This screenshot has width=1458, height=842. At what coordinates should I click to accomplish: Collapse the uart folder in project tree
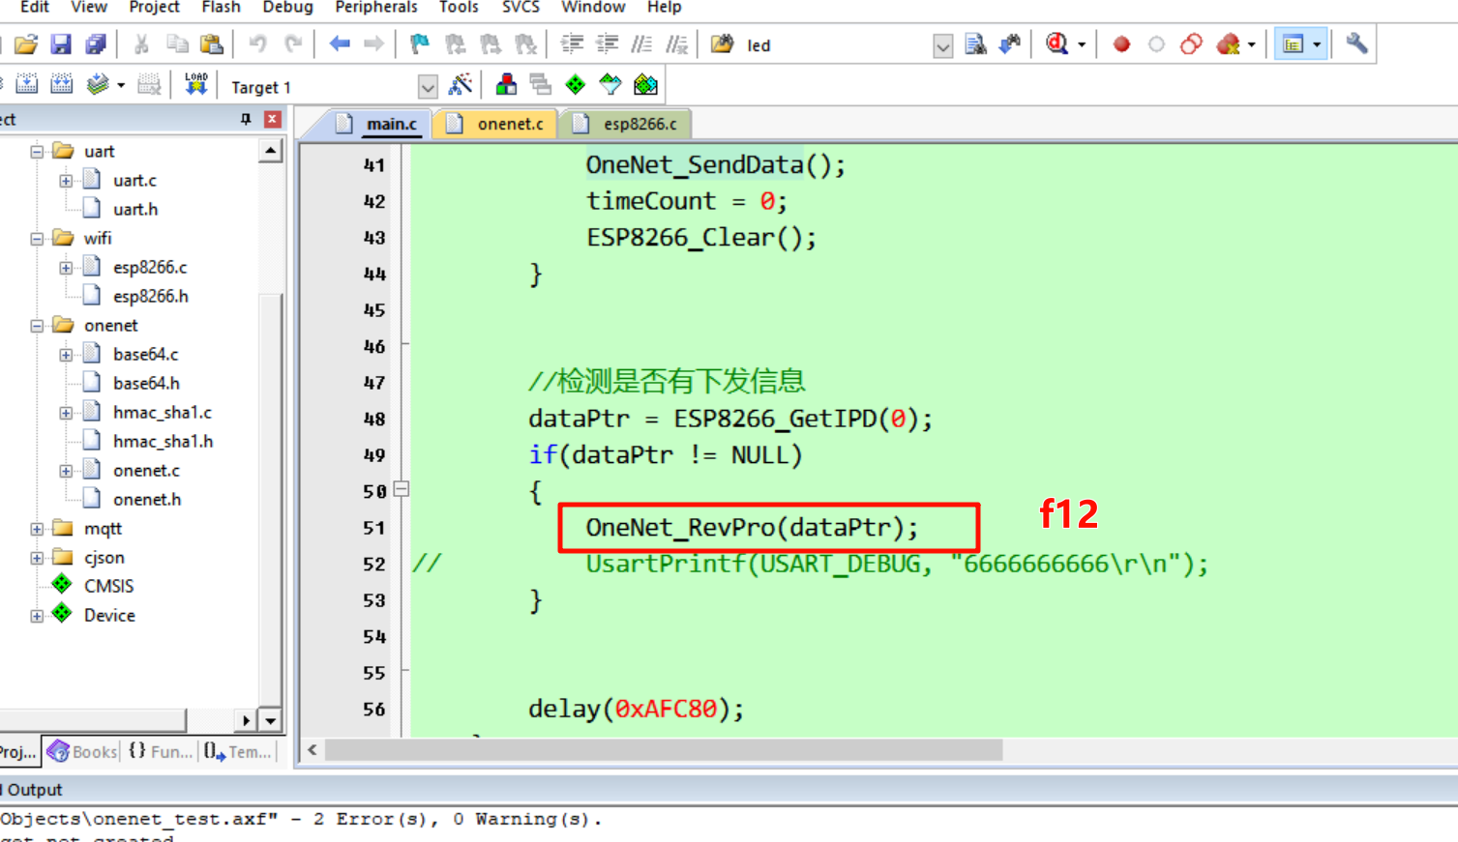coord(37,152)
